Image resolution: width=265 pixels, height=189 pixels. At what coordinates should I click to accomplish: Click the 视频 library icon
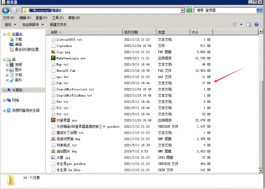[11, 65]
